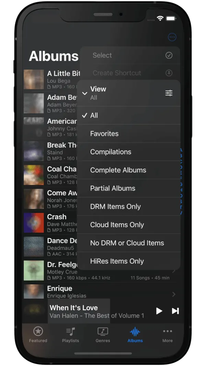Play the current song When It's Love
This screenshot has width=206, height=366.
tap(159, 311)
